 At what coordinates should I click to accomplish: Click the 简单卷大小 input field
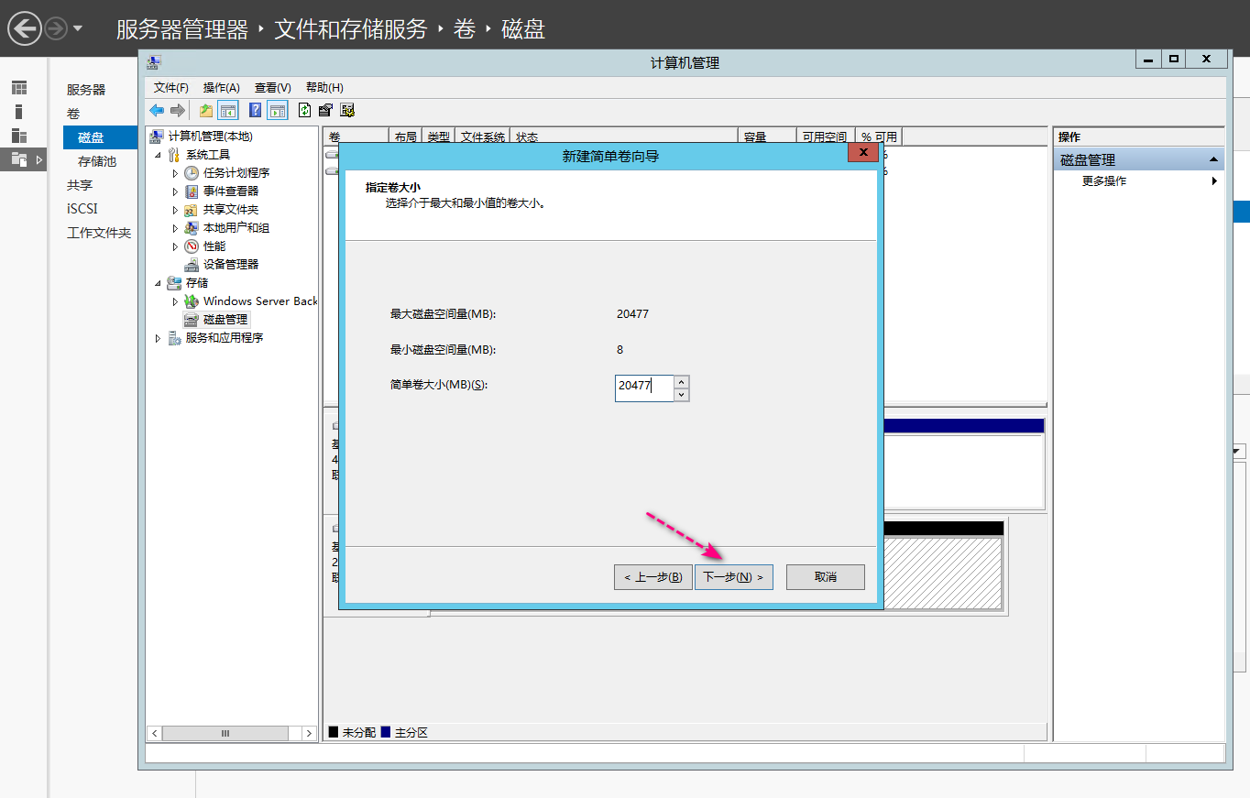(x=644, y=388)
